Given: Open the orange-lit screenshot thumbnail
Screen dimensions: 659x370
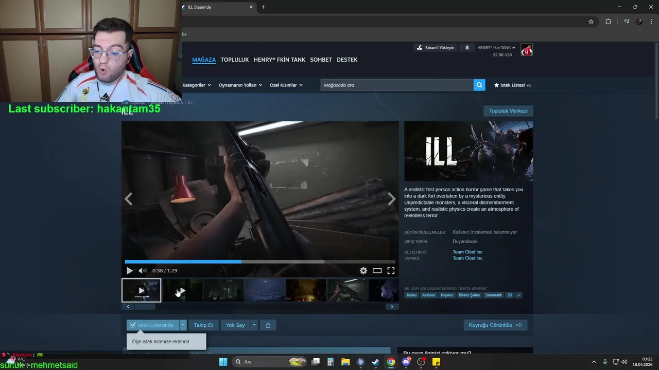Looking at the screenshot, I should click(306, 290).
